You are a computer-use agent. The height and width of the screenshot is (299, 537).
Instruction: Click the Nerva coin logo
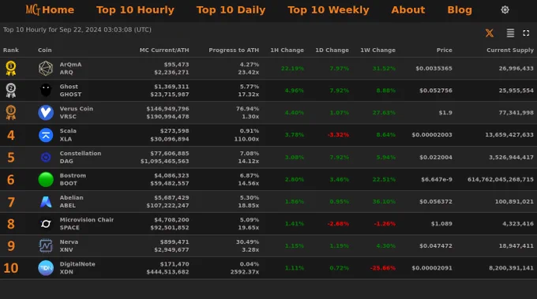pyautogui.click(x=46, y=245)
